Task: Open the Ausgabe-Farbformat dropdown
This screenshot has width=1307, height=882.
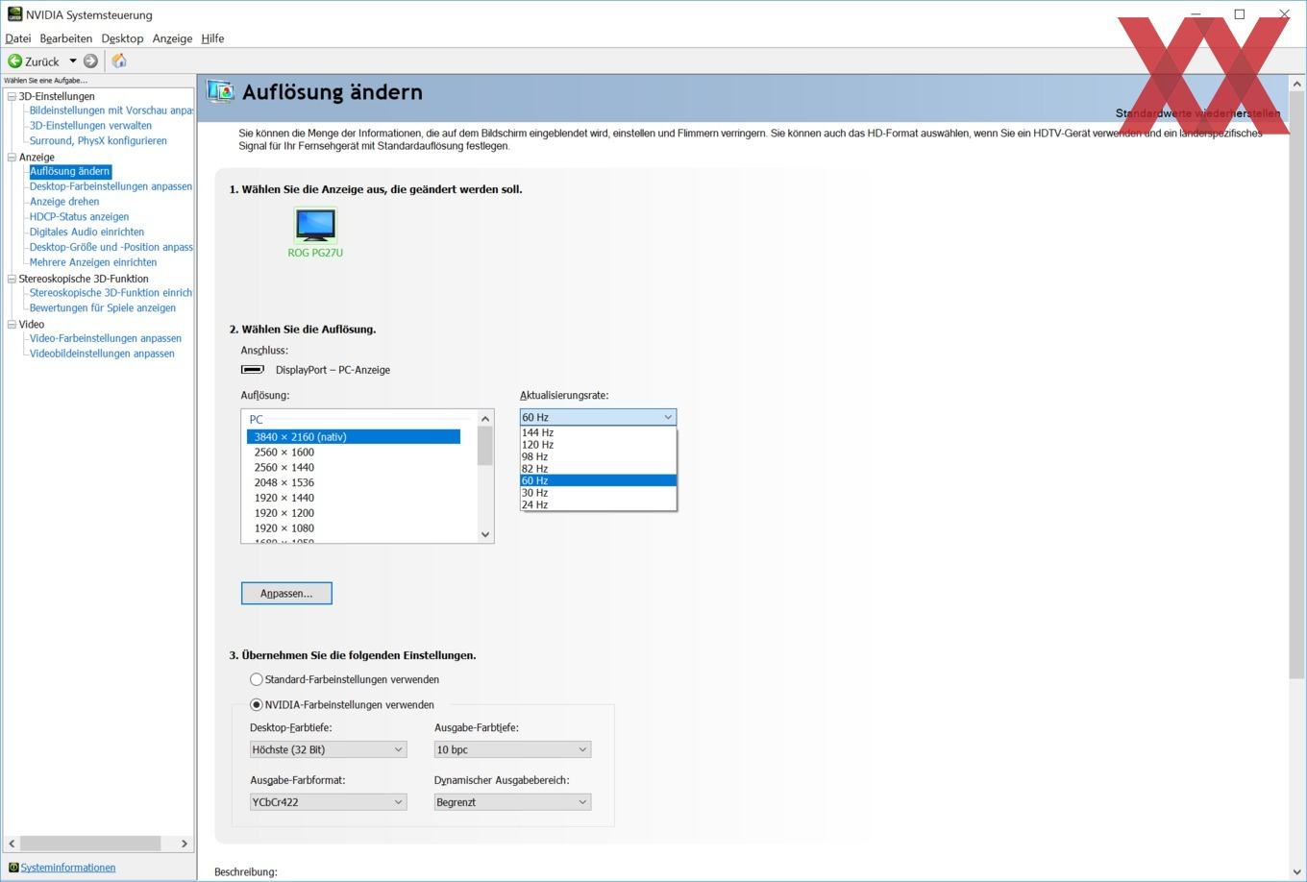Action: click(x=328, y=802)
